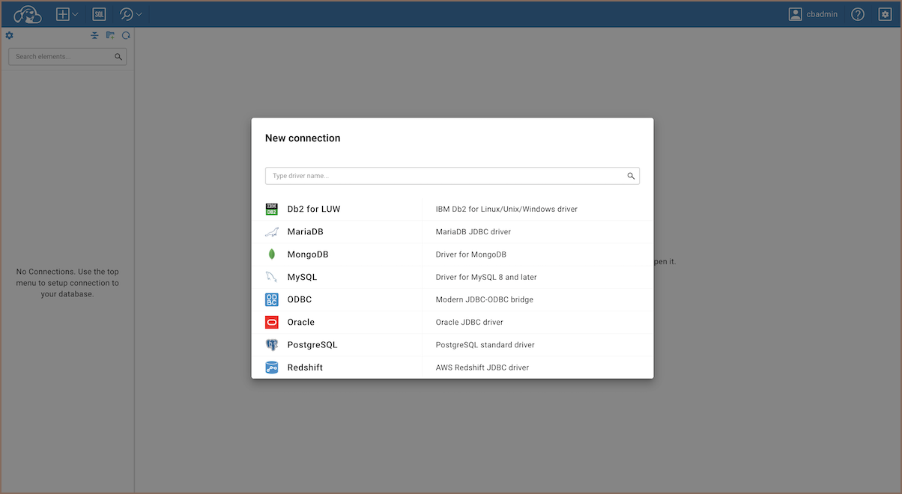This screenshot has width=902, height=494.
Task: Choose the MariaDB driver
Action: pos(305,232)
